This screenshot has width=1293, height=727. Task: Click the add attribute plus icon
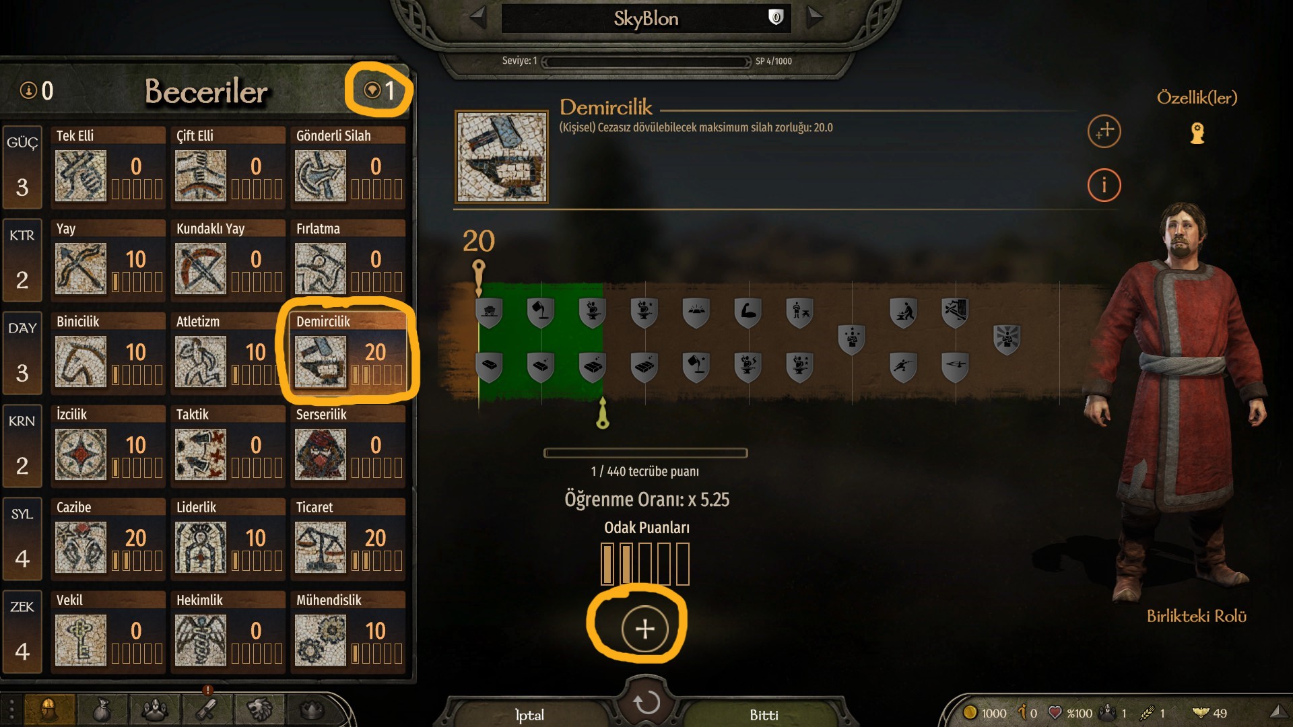(x=1104, y=131)
